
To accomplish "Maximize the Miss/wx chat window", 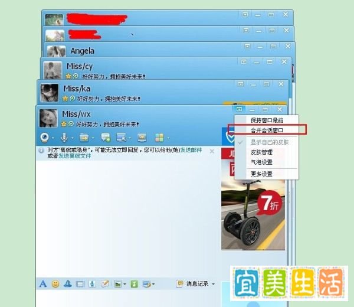I will coord(265,110).
